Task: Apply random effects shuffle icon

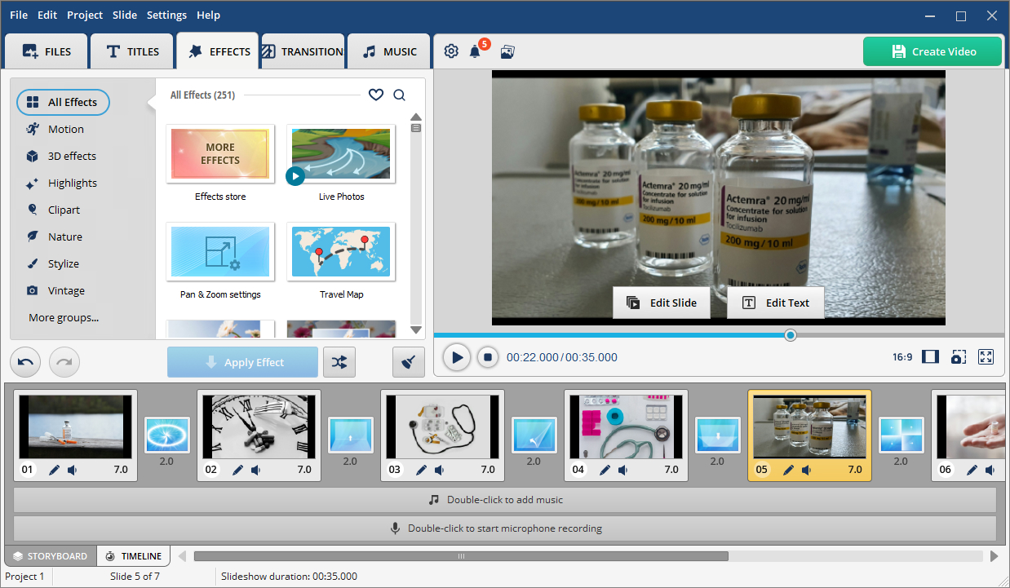Action: tap(339, 362)
